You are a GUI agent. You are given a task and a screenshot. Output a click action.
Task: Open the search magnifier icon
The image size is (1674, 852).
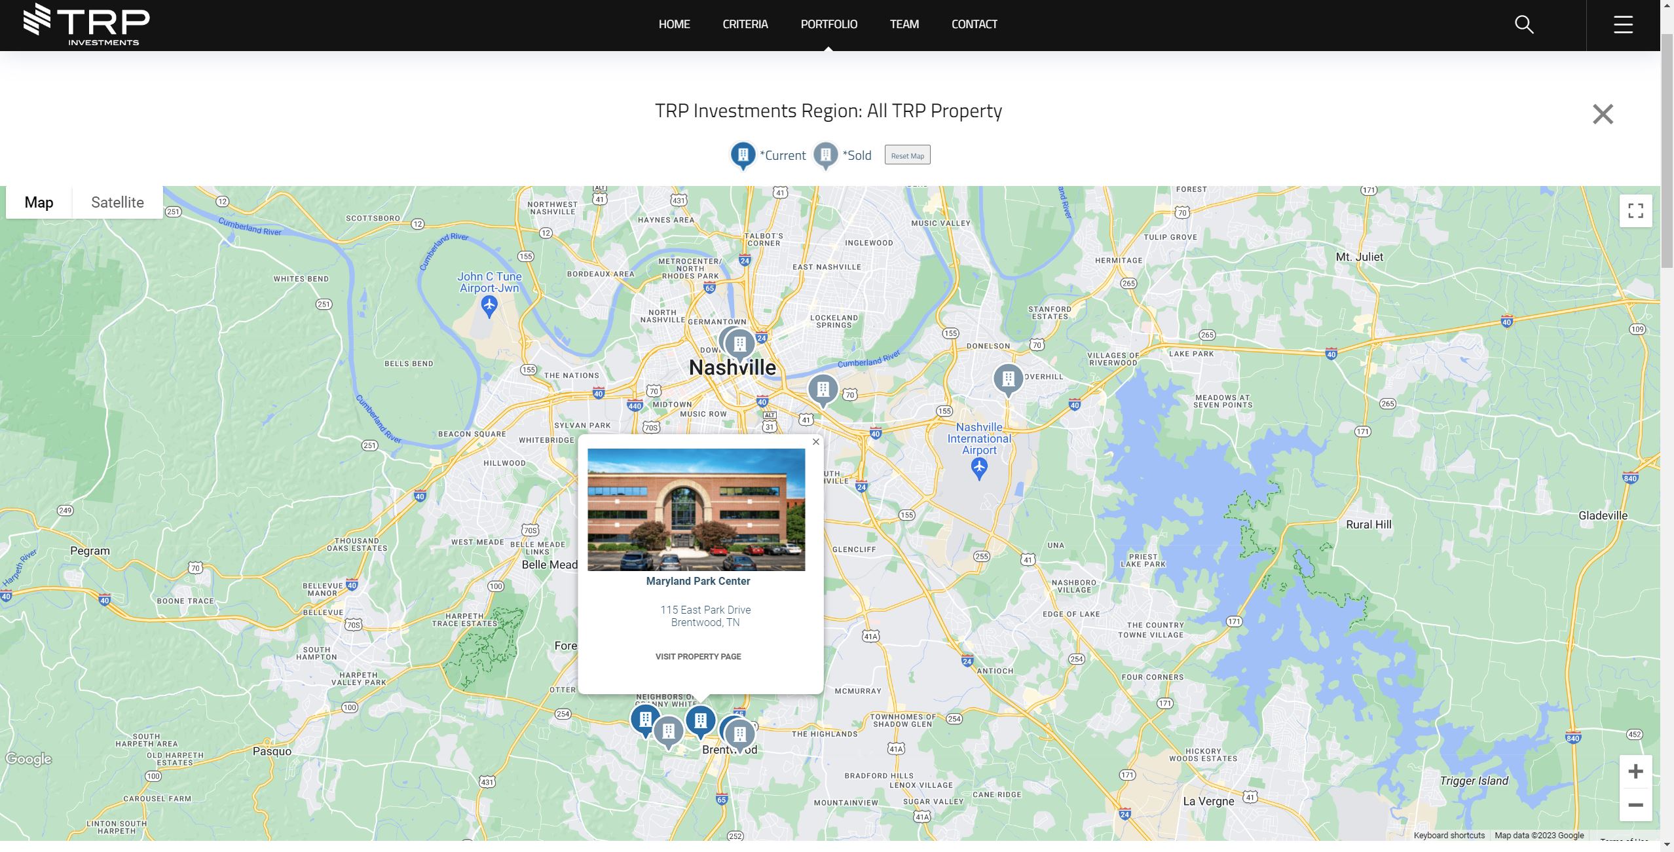(1524, 25)
